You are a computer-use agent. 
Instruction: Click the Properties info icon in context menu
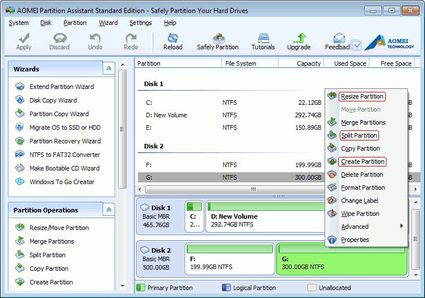coord(332,240)
